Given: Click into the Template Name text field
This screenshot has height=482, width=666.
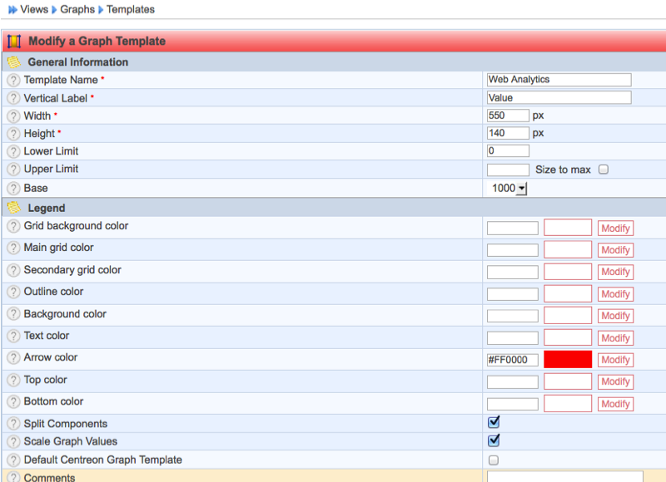Looking at the screenshot, I should pos(559,80).
